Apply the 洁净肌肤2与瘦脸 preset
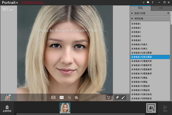172x115 pixels. (x=150, y=78)
